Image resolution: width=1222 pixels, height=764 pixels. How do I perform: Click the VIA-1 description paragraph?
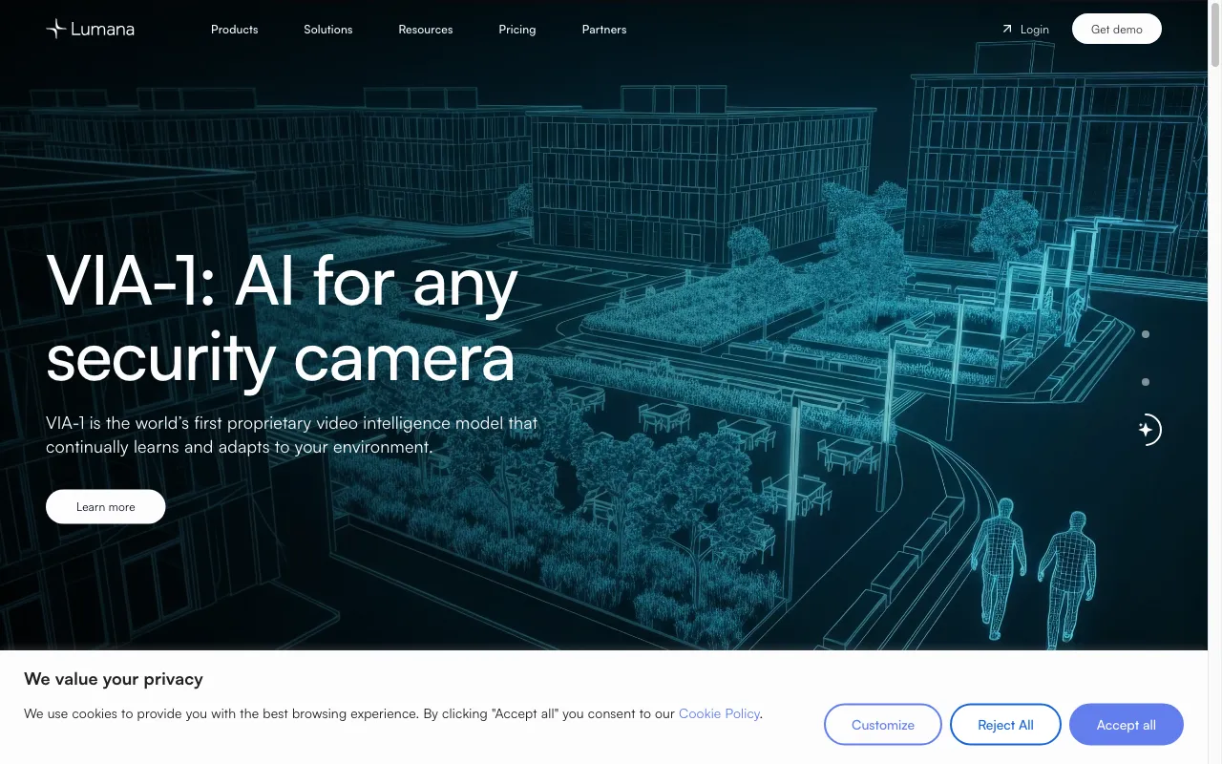(x=292, y=435)
